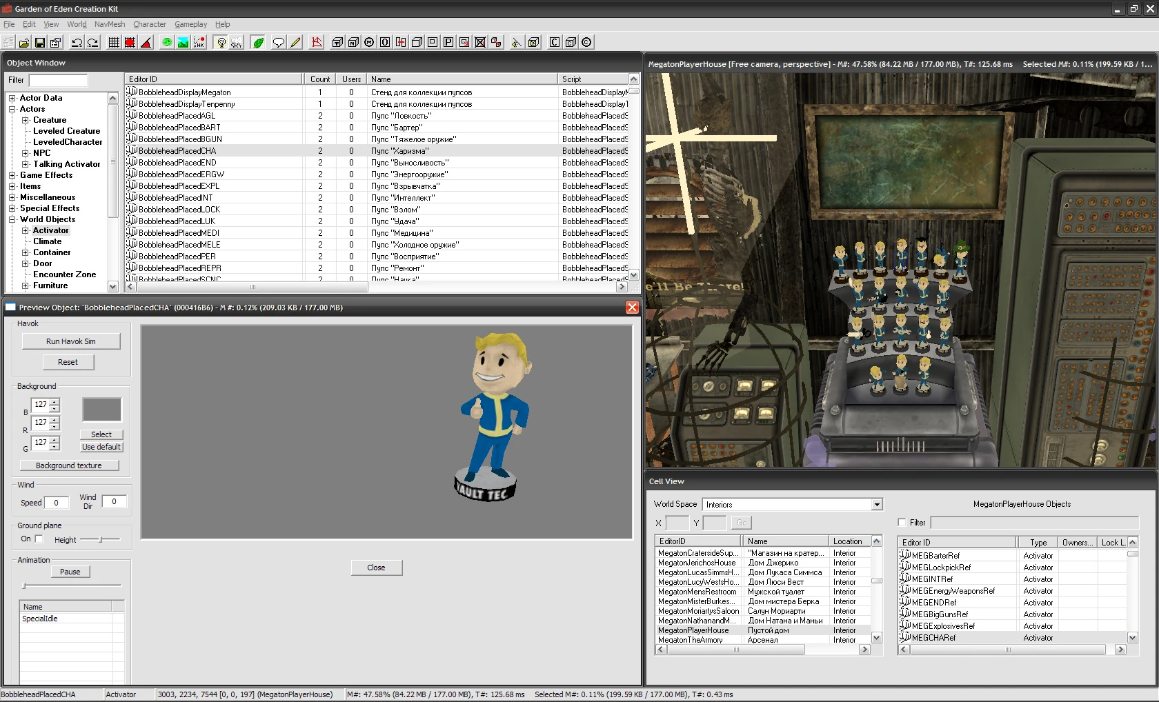
Task: Click the Close button under the preview
Action: point(376,568)
